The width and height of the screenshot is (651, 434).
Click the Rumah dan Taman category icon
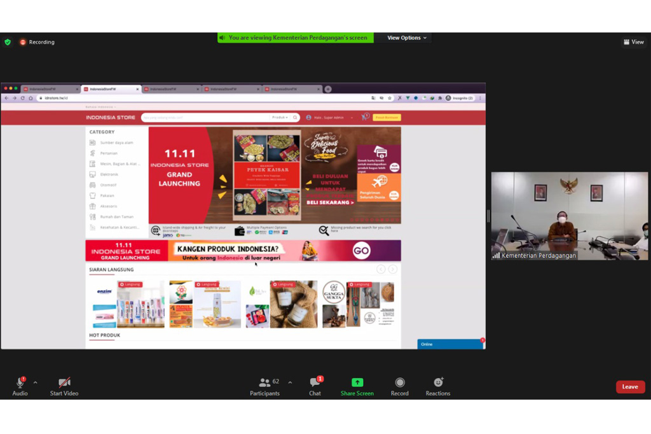pyautogui.click(x=93, y=216)
